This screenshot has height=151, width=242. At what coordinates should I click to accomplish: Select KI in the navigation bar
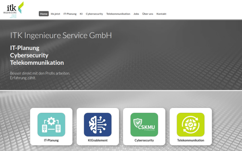81,14
